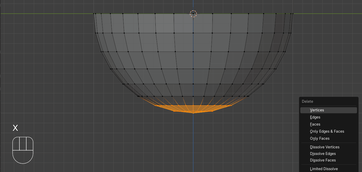Select Limited Dissolve menu entry
362x172 pixels.
[x=324, y=169]
